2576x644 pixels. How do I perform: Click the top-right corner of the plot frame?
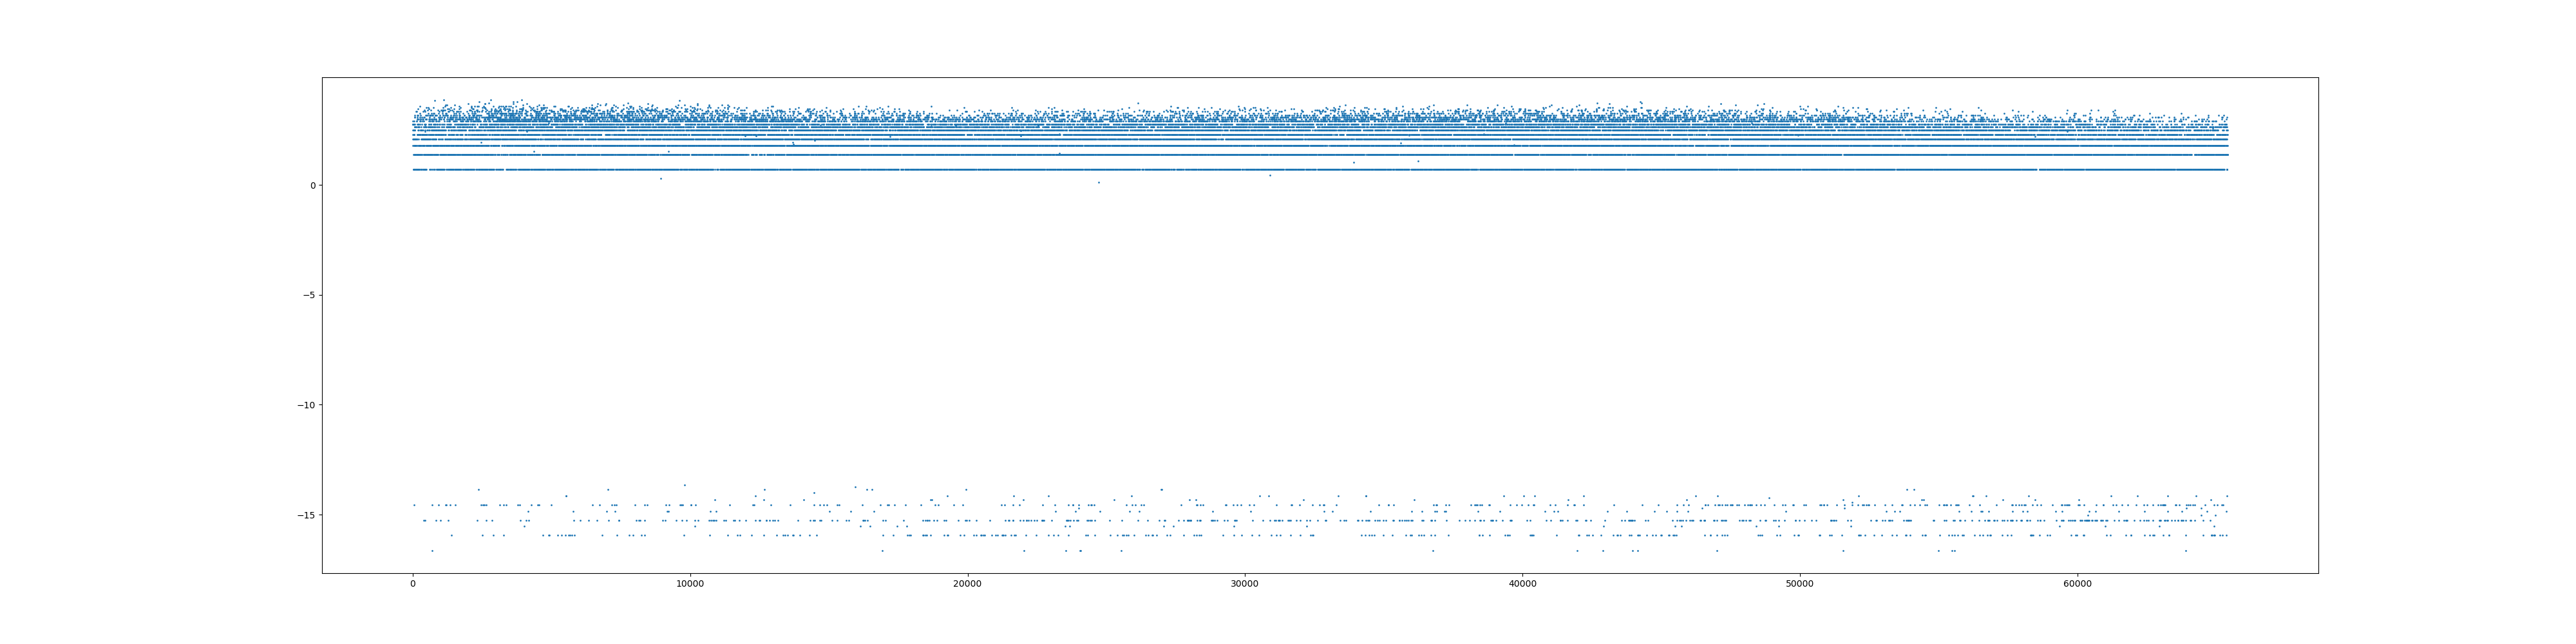point(2318,78)
